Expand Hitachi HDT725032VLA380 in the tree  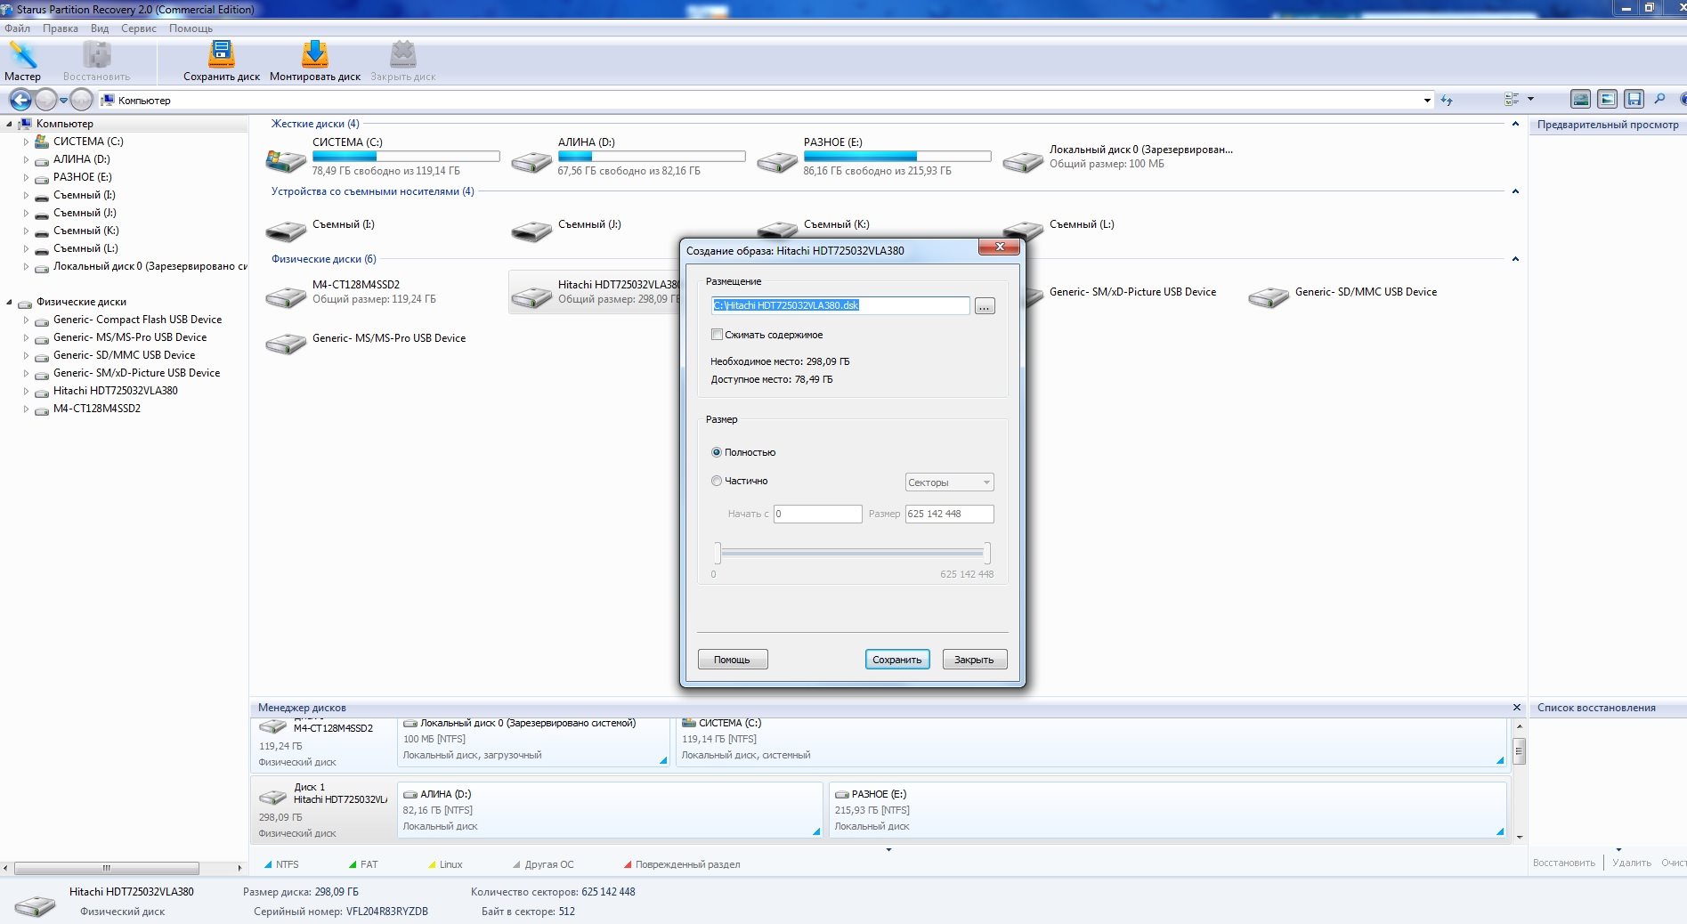(x=26, y=391)
